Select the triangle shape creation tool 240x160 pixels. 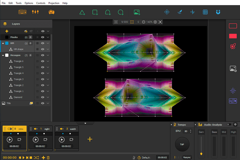click(x=82, y=12)
